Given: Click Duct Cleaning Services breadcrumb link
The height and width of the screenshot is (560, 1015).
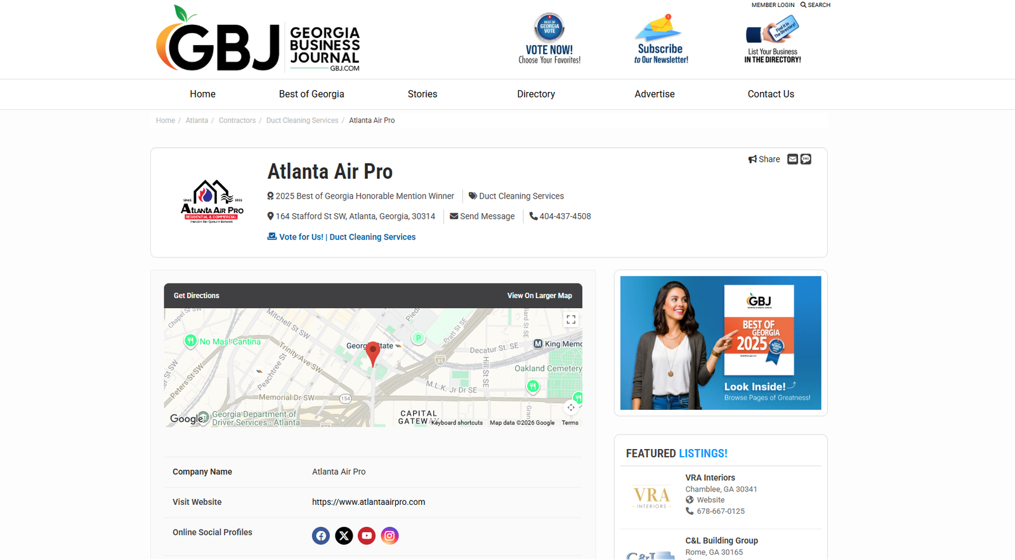Looking at the screenshot, I should pyautogui.click(x=303, y=120).
